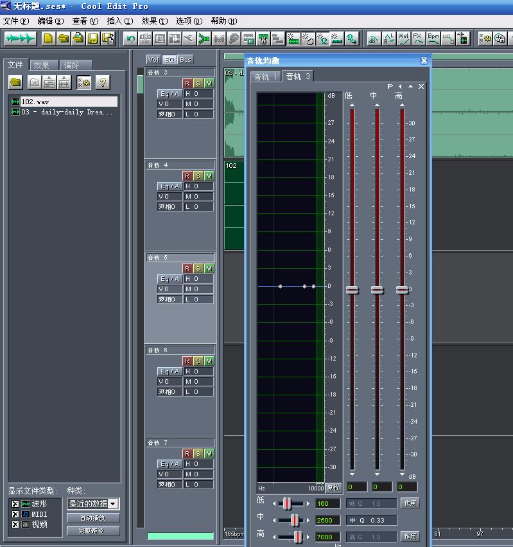The height and width of the screenshot is (547, 513).
Task: Switch to waveform edit view icon
Action: pyautogui.click(x=21, y=39)
